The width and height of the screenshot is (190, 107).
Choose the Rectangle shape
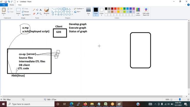pos(61,9)
